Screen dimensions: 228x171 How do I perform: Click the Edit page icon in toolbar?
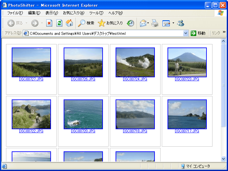(166, 23)
